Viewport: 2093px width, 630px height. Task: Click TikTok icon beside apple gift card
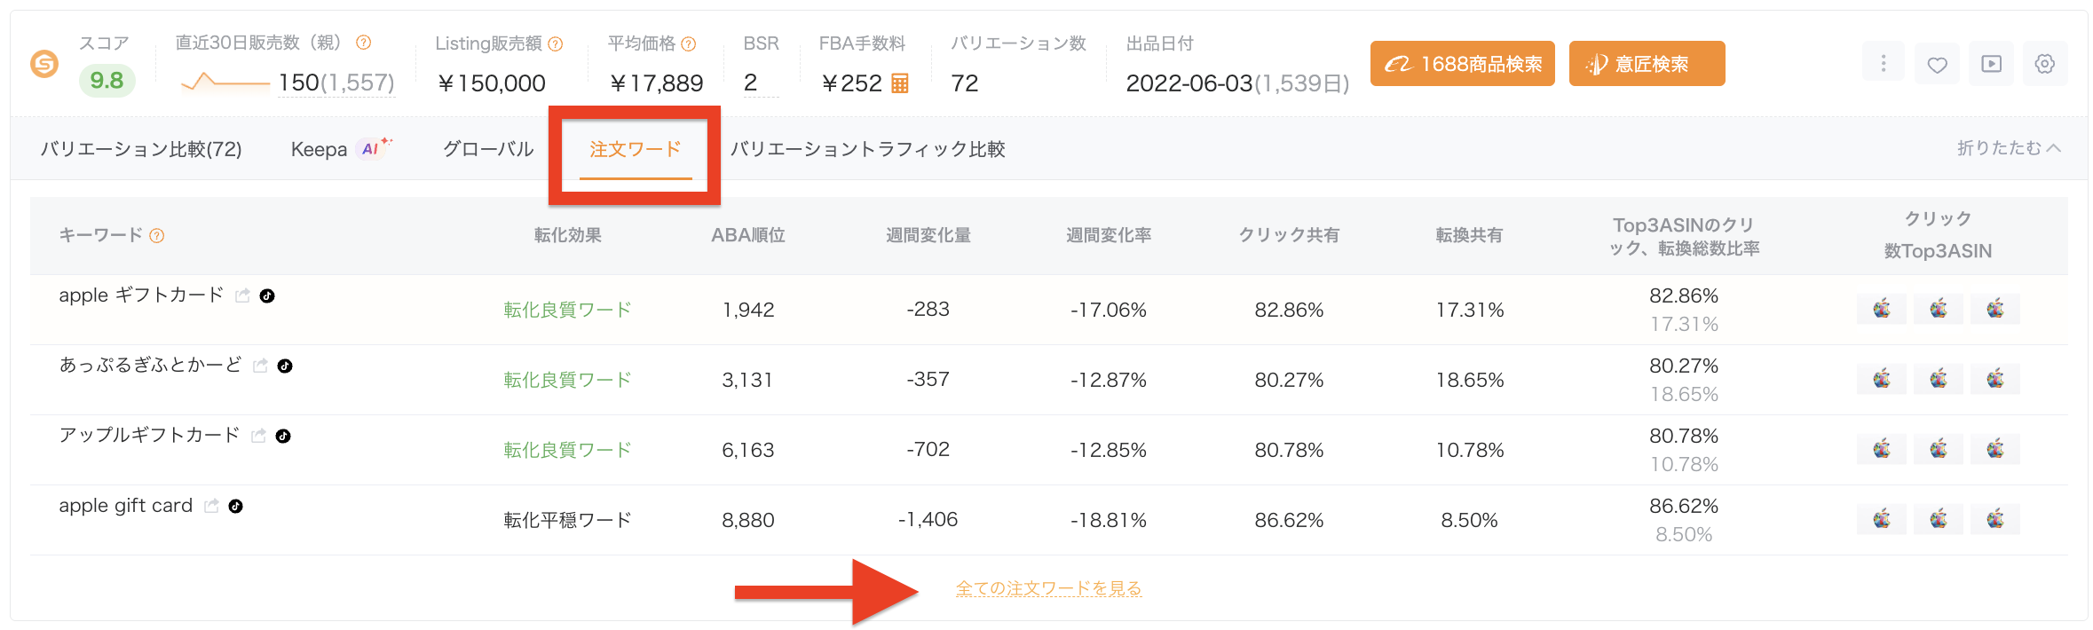[x=235, y=506]
